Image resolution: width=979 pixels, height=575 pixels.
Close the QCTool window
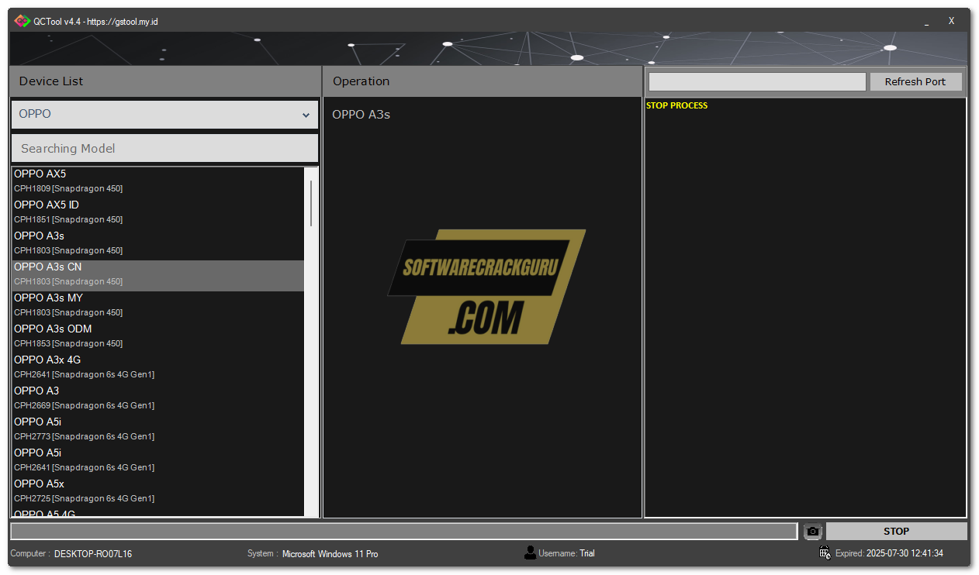pos(952,21)
